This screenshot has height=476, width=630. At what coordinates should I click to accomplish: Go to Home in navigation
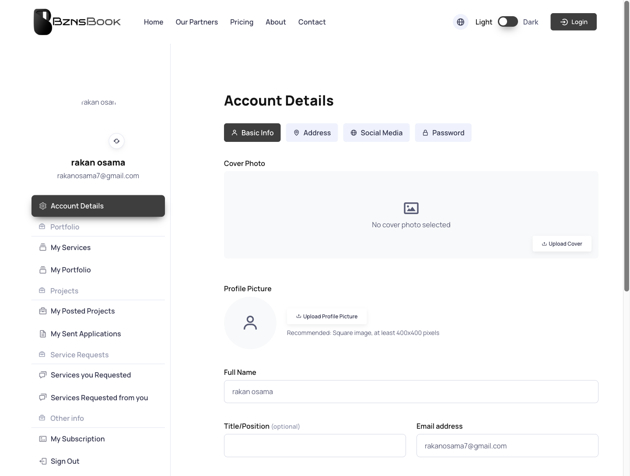pyautogui.click(x=154, y=22)
